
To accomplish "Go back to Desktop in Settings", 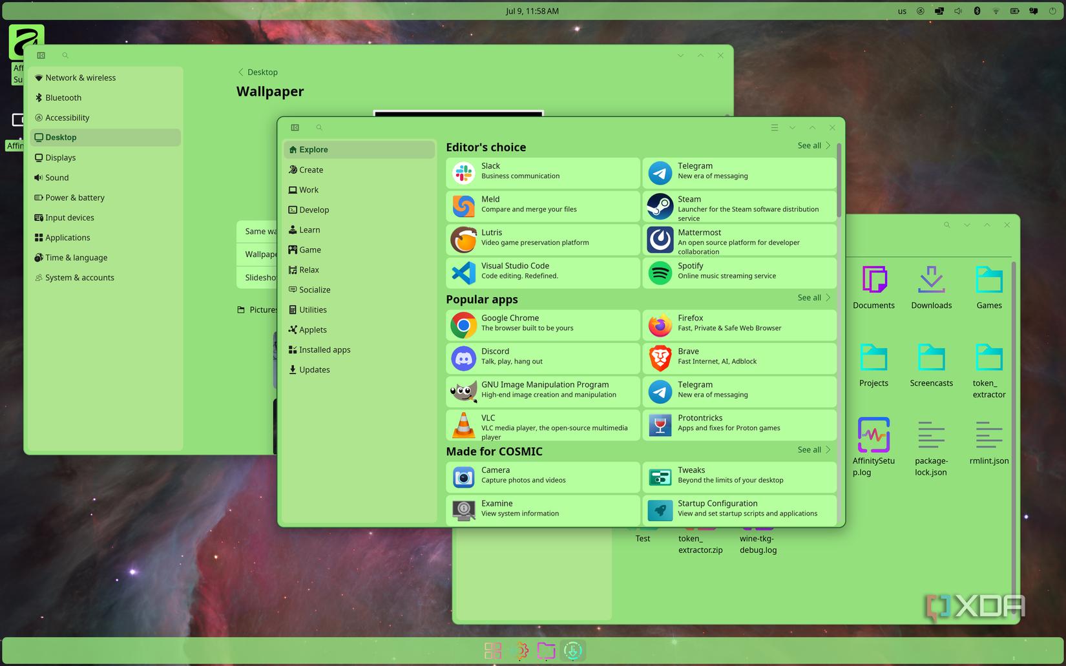I will click(258, 72).
